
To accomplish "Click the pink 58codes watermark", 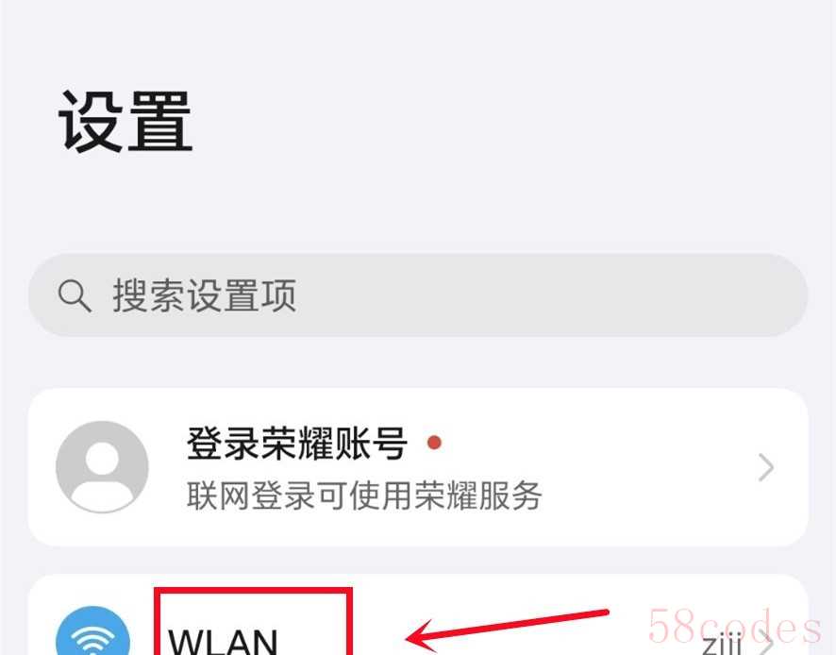I will coord(735,626).
